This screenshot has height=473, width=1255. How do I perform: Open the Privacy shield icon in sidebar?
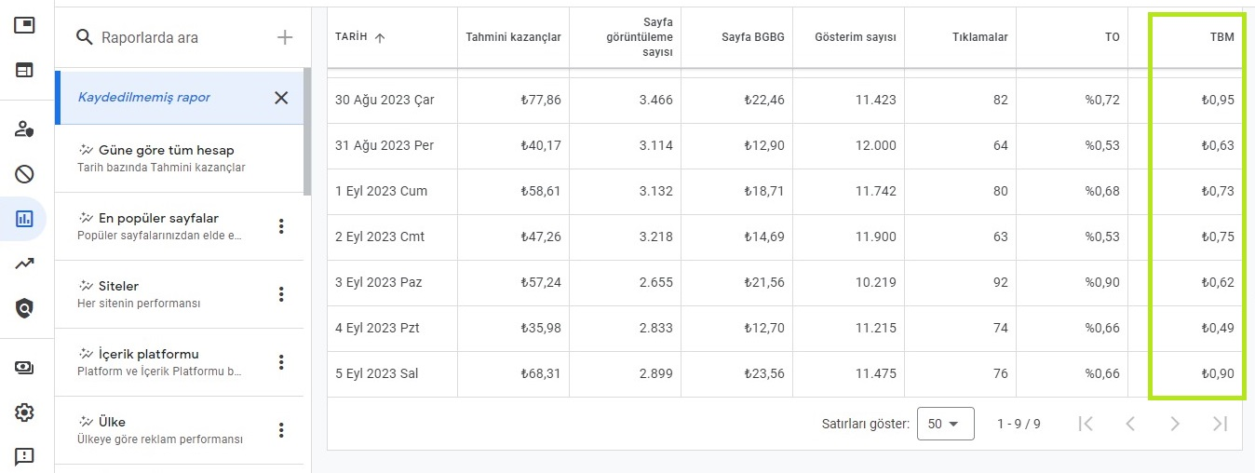point(24,308)
